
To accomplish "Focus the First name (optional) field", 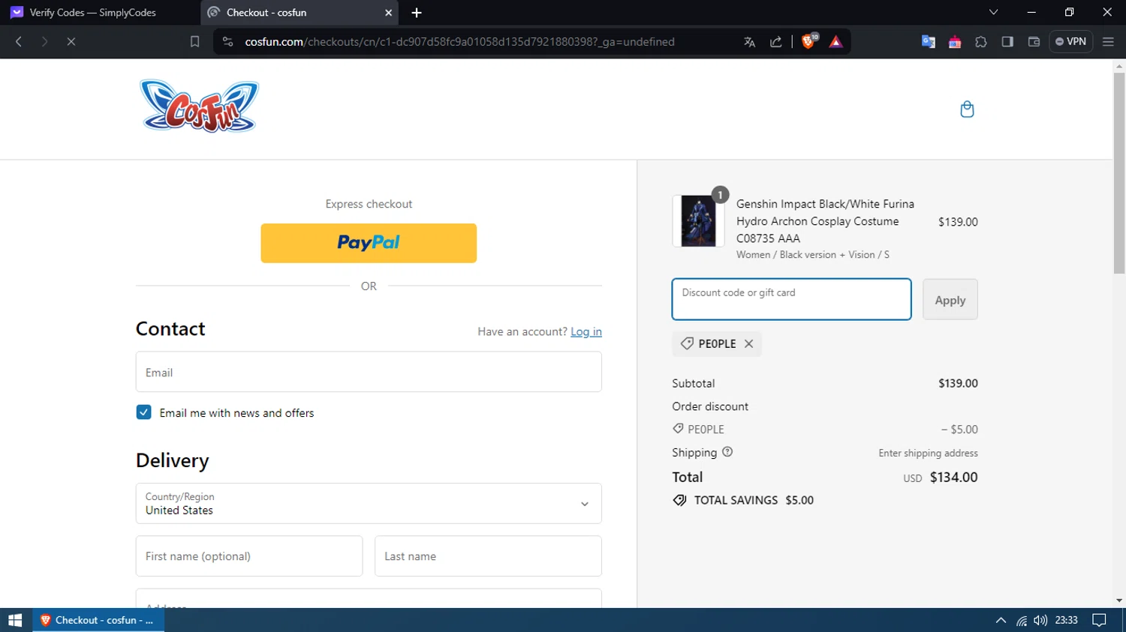I will 249,556.
